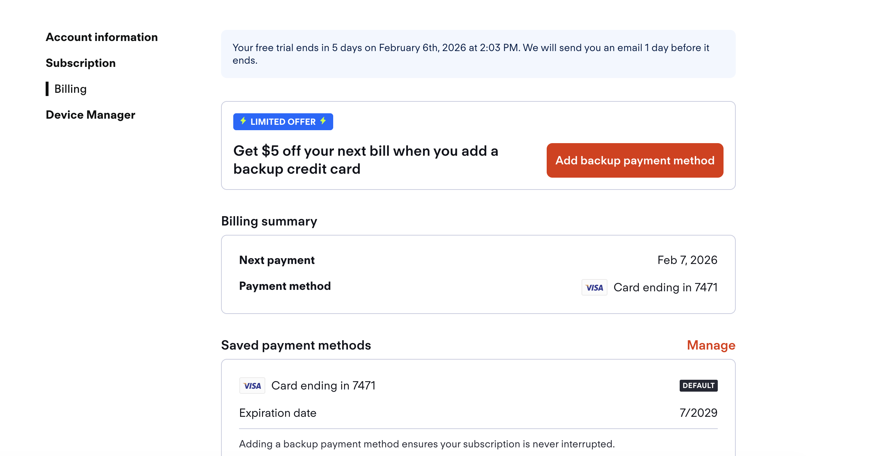877x456 pixels.
Task: Click saved Card ending in 7471 entry
Action: click(323, 386)
